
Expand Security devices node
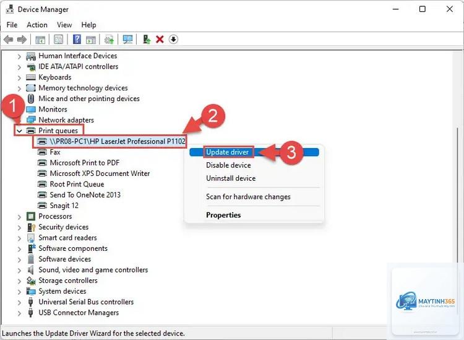click(19, 227)
